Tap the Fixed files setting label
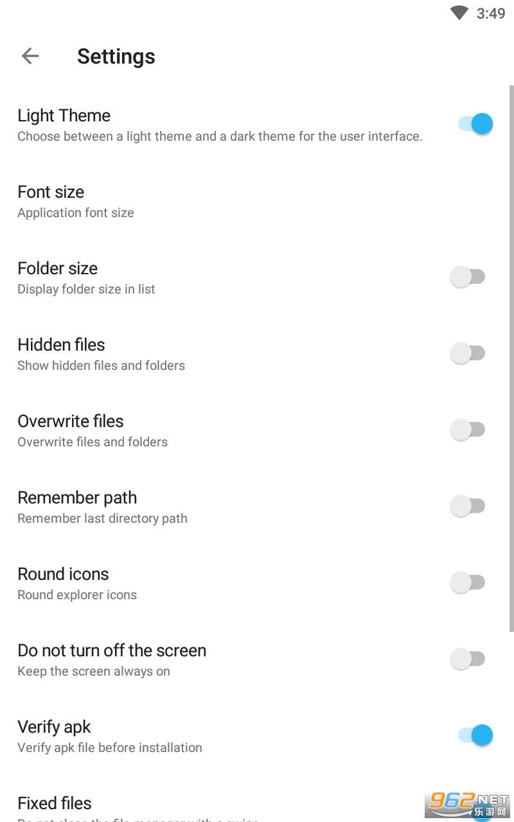This screenshot has width=514, height=822. (x=55, y=803)
